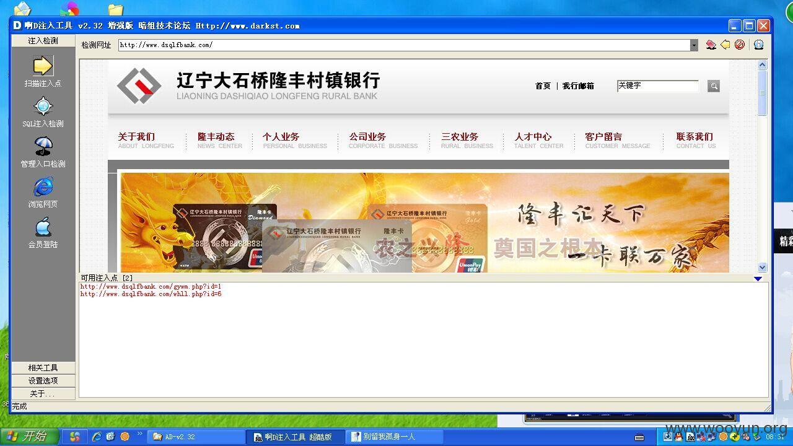The width and height of the screenshot is (793, 446).
Task: Switch to 啊D注入工具 taskbar button
Action: (x=296, y=437)
